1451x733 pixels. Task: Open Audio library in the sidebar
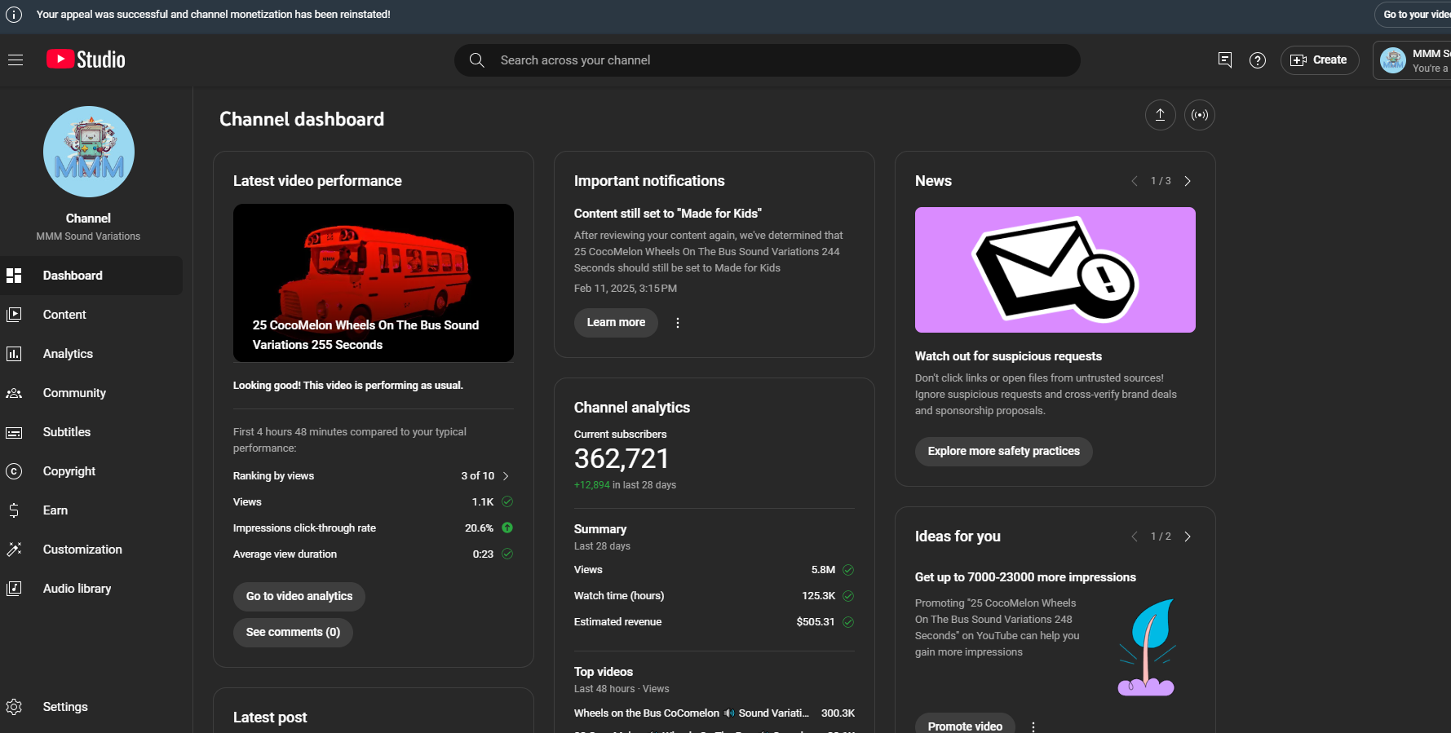[x=91, y=589]
